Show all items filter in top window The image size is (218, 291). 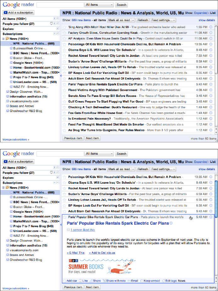100,20
